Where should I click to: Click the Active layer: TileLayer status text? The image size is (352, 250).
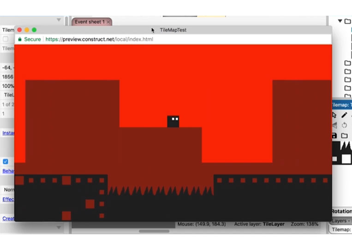[x=259, y=224]
